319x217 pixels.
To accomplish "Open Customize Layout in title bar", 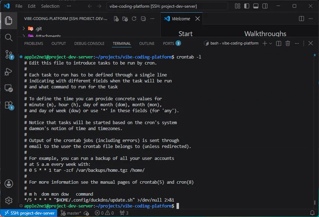I will [x=237, y=6].
